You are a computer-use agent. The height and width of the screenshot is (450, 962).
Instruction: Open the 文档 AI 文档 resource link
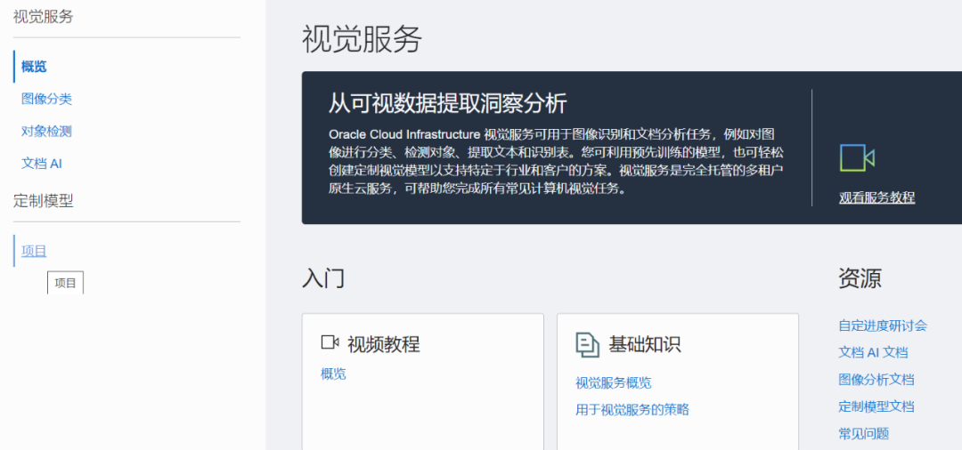[873, 353]
